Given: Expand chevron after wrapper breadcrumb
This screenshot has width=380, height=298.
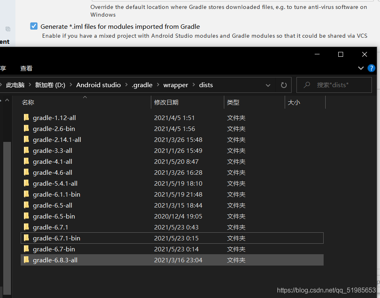Looking at the screenshot, I should pos(193,85).
